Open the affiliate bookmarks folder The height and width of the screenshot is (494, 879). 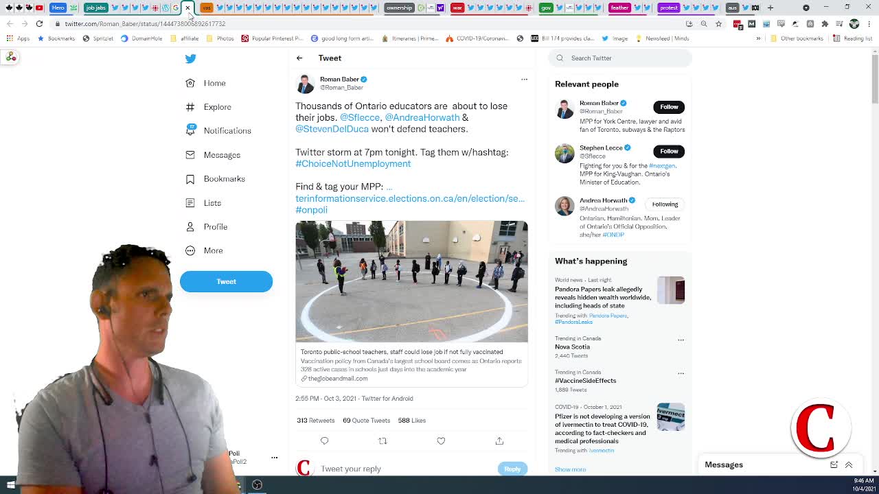click(x=184, y=38)
